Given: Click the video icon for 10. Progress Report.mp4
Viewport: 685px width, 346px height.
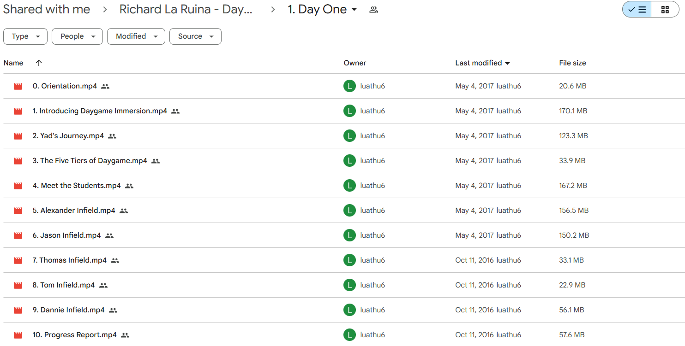Looking at the screenshot, I should [18, 335].
